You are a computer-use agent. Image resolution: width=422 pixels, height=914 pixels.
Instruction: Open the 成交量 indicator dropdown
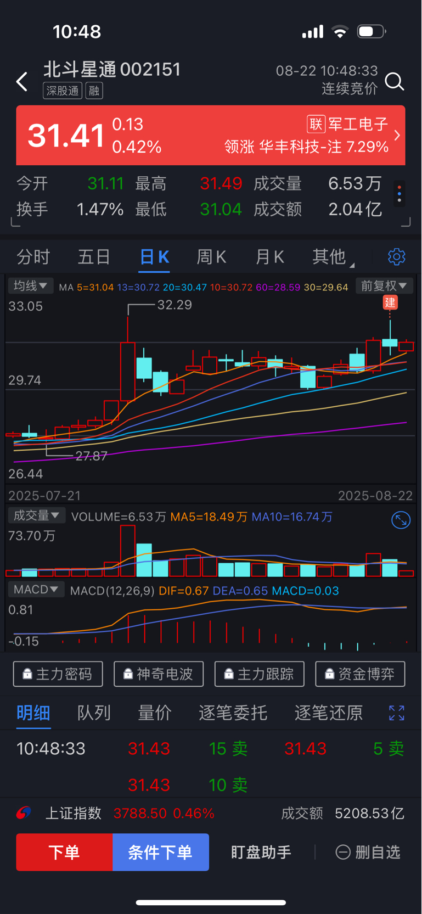click(36, 515)
